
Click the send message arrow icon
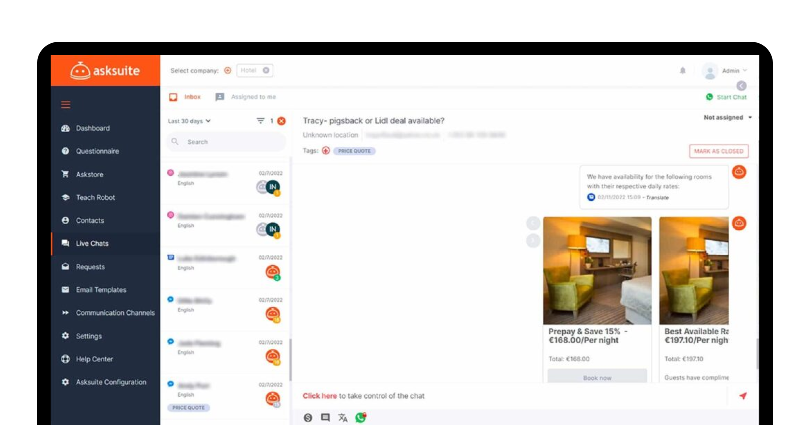point(743,396)
